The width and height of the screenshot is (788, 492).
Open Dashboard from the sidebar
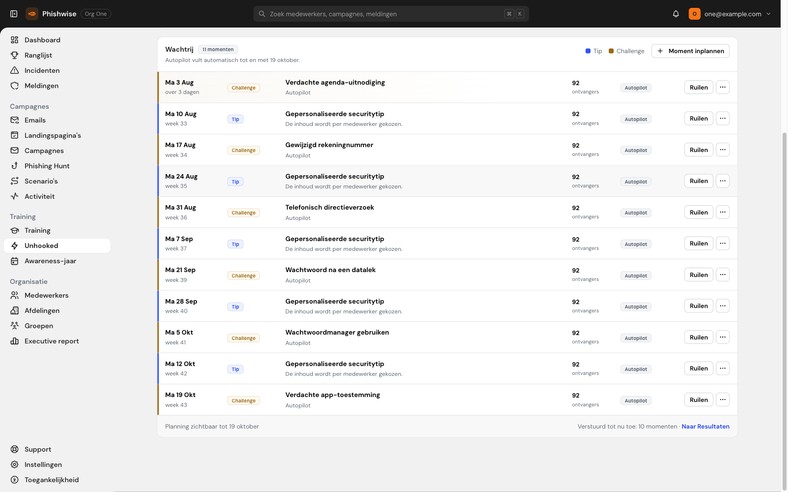point(57,40)
